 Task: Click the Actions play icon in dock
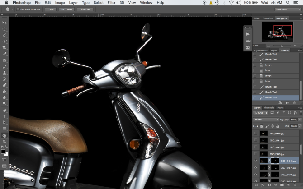click(248, 34)
